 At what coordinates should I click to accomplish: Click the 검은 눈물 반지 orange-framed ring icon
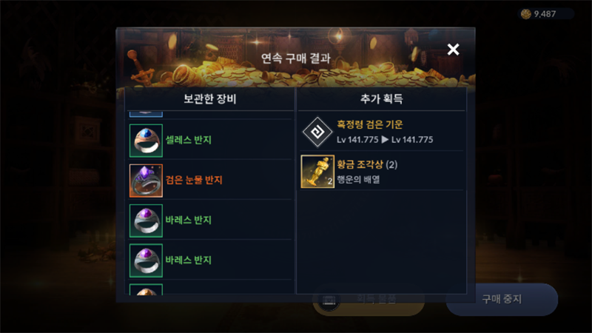(146, 181)
